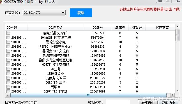
Task: Enable the QQ业务 row checkbox
Action: coord(8,69)
